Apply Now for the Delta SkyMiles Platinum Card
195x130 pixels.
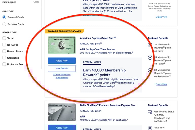click(62, 127)
